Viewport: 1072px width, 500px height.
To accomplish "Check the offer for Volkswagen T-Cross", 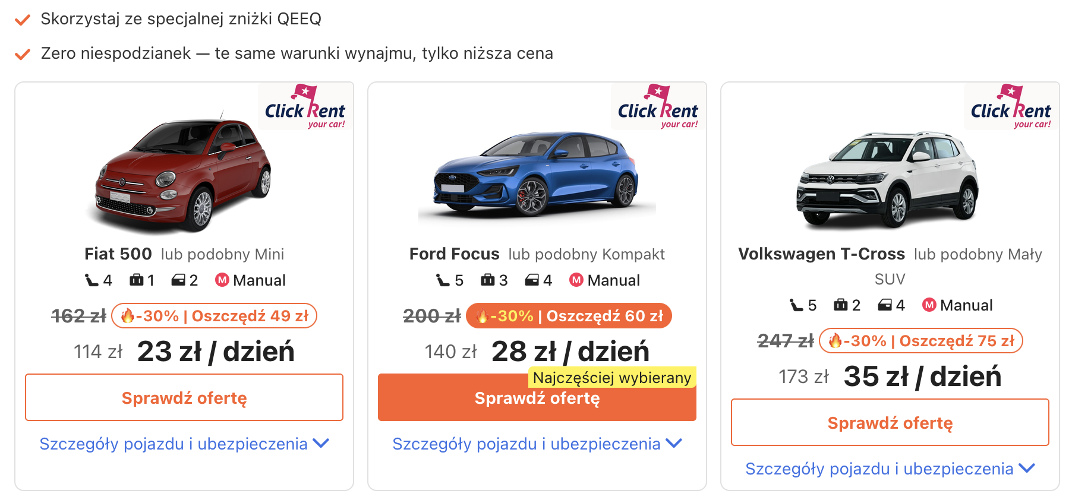I will 890,422.
